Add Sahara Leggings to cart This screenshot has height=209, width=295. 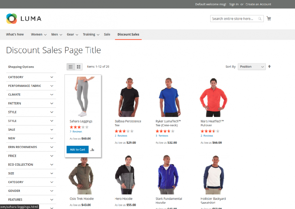[x=77, y=150]
